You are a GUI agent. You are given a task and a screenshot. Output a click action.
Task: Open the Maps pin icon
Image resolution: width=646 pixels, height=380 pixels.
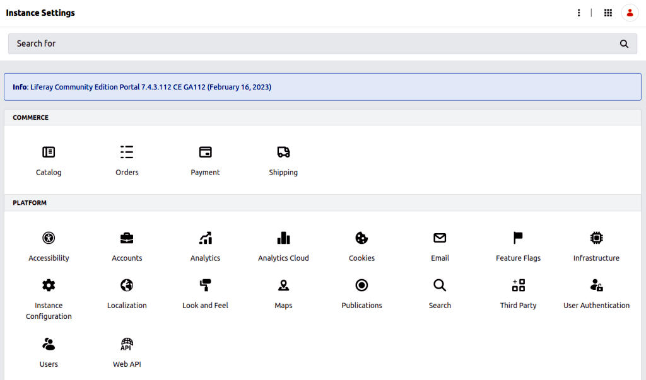tap(283, 285)
